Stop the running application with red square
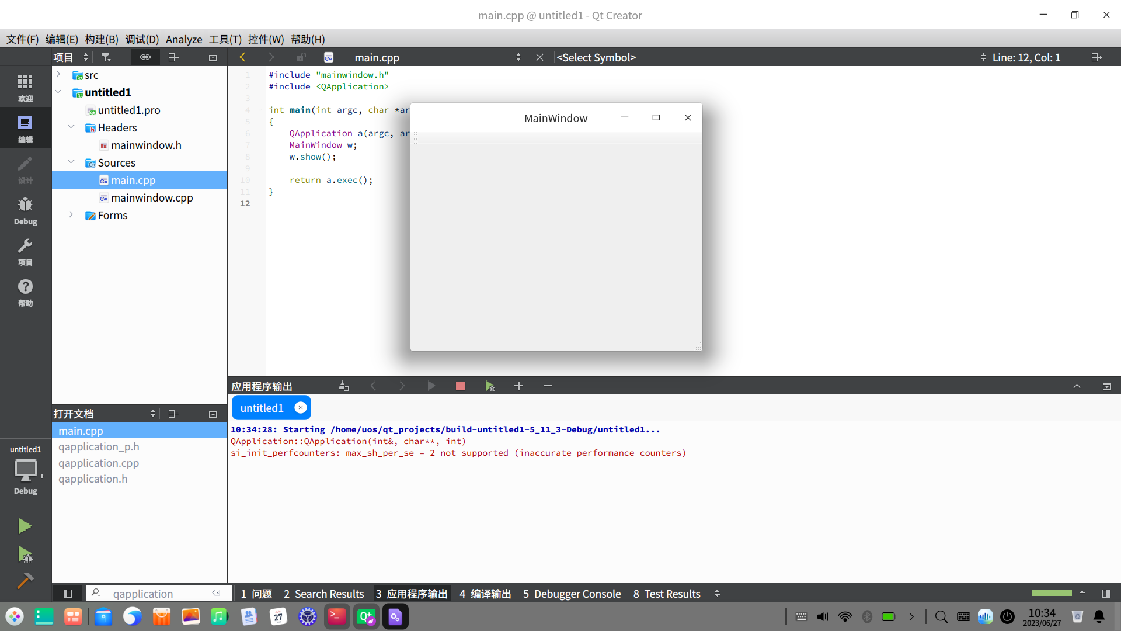Image resolution: width=1121 pixels, height=631 pixels. coord(460,386)
